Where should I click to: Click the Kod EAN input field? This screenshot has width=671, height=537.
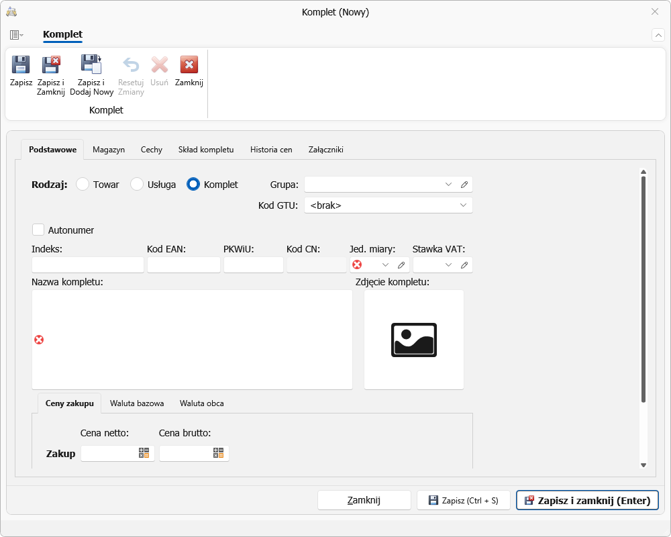click(184, 265)
